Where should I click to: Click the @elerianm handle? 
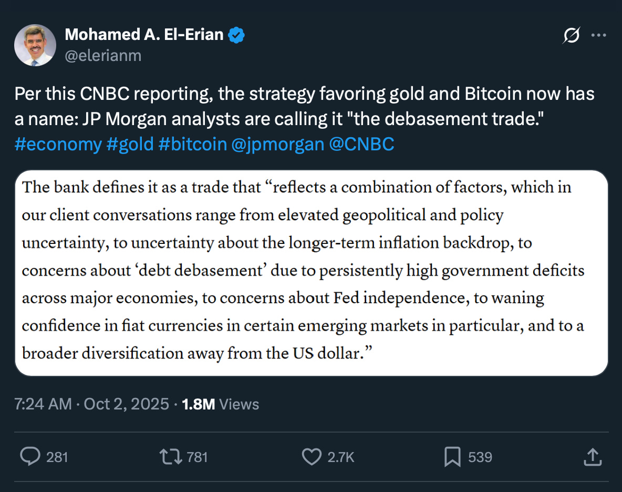[x=103, y=56]
